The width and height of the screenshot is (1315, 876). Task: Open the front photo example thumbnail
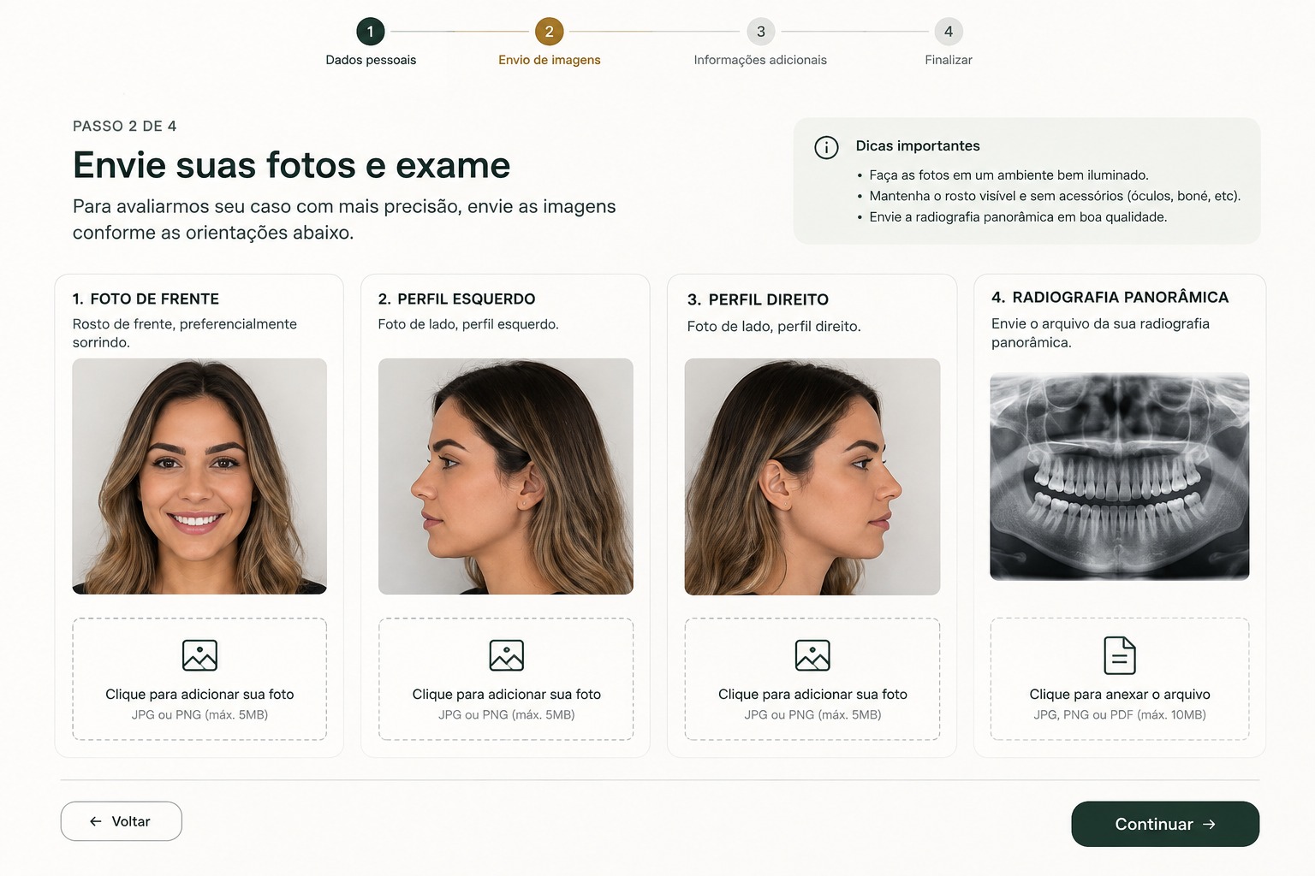[199, 476]
